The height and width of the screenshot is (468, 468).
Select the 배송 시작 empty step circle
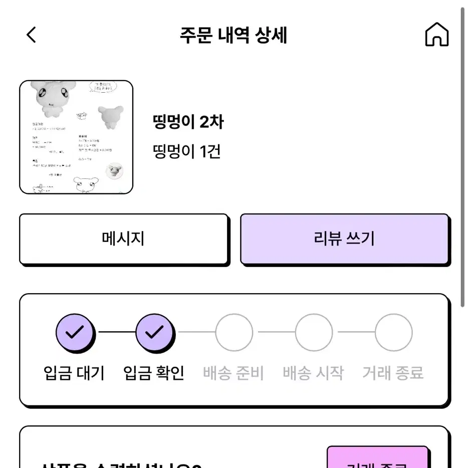[314, 332]
